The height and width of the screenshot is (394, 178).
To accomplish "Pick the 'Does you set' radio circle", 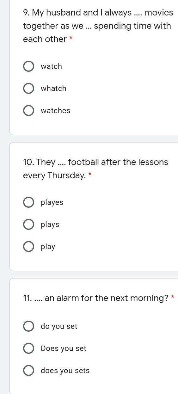I will tap(28, 348).
